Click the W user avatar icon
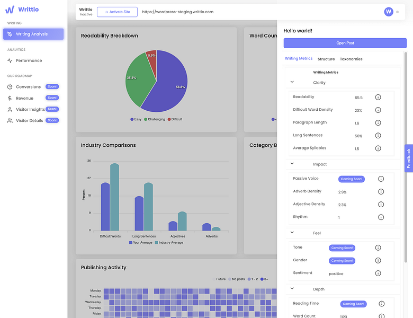This screenshot has width=413, height=318. [389, 12]
